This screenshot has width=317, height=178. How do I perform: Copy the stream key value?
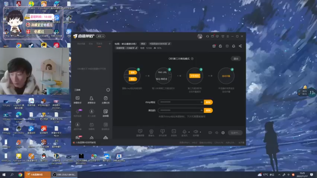coord(208,110)
